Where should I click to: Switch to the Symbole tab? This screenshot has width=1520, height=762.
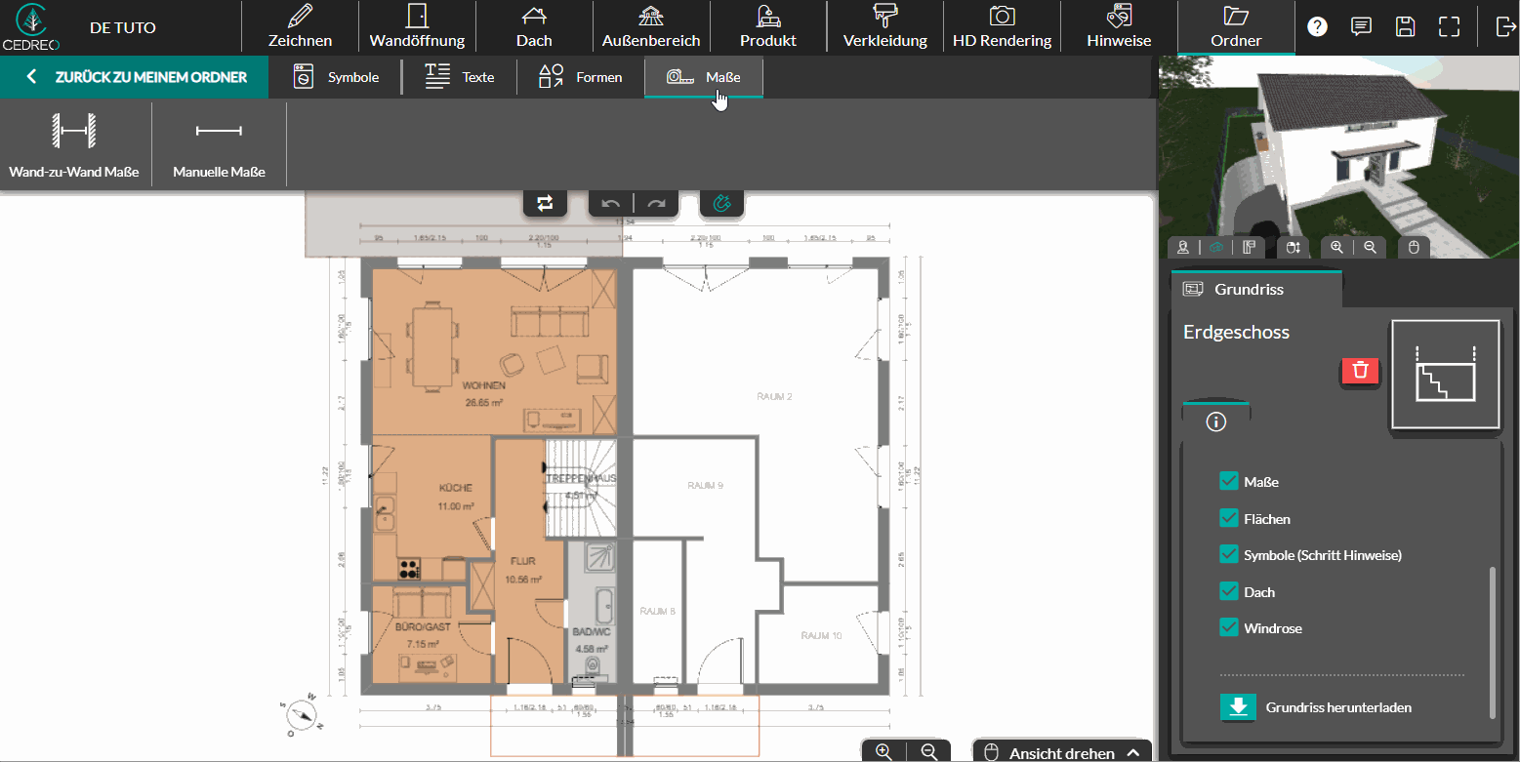[x=336, y=77]
